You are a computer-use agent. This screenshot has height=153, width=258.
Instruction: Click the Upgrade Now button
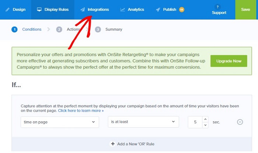coord(229,61)
